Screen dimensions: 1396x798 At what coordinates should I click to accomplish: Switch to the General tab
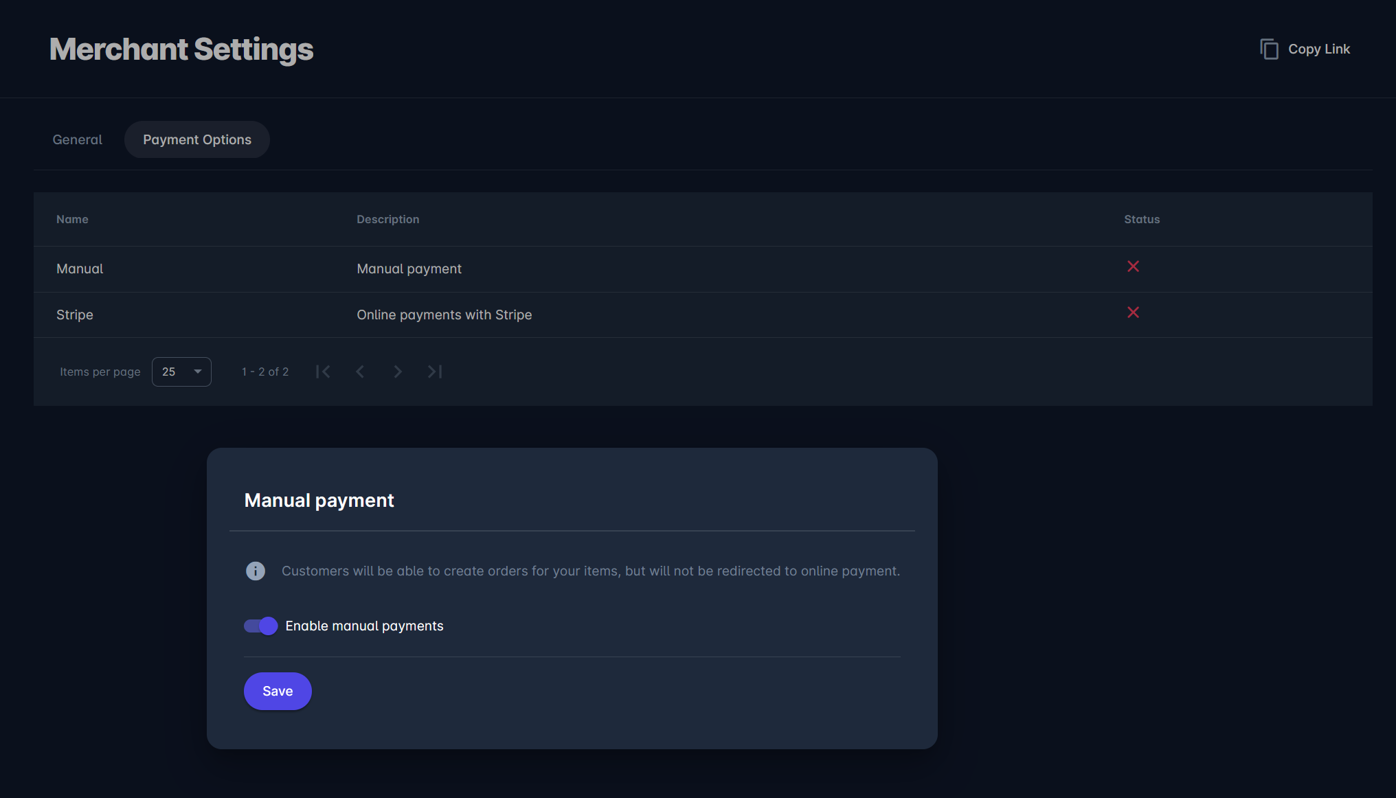click(x=77, y=139)
